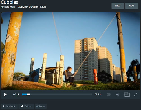Go to the PREV video
141x110 pixels.
[x=118, y=6]
